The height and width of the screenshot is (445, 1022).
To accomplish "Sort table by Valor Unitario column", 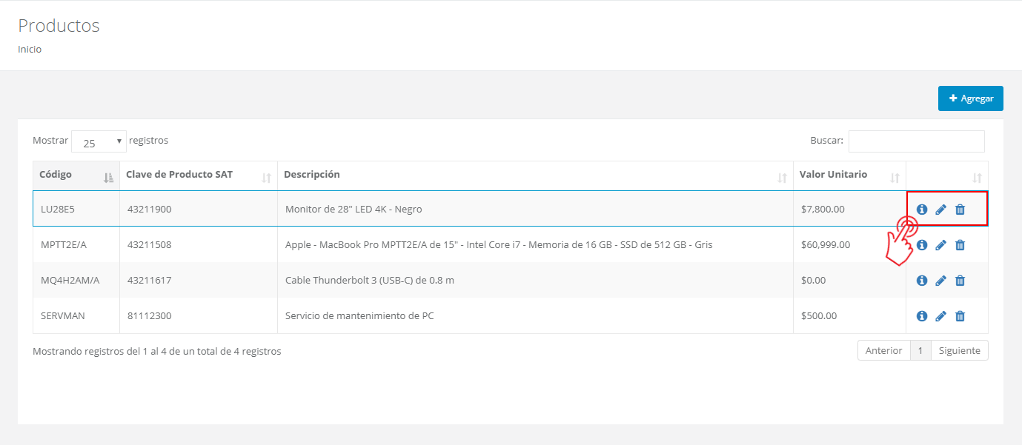I will click(x=849, y=175).
